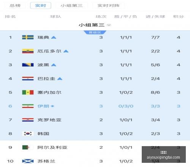Viewport: 190px width, 167px height.
Task: Click the 晋级区 badge
Action: [x=95, y=32]
